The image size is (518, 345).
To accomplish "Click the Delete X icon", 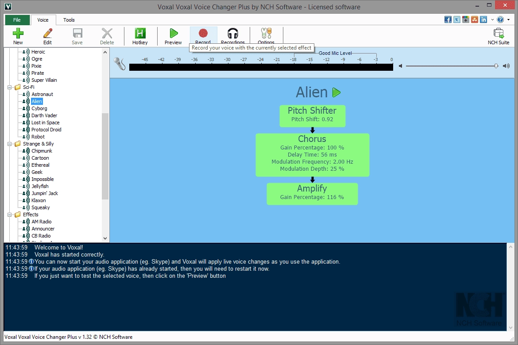I will (x=107, y=33).
